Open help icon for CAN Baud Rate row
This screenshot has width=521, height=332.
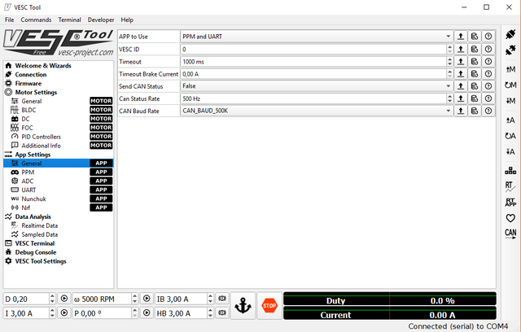click(x=488, y=111)
